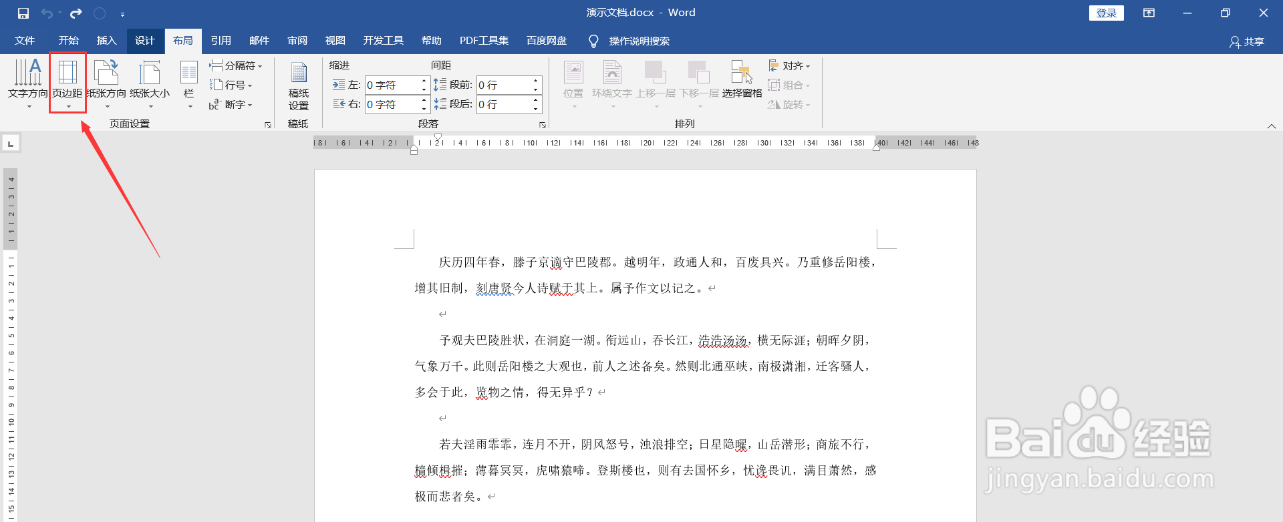Click the 登录 sign in button

(x=1107, y=13)
